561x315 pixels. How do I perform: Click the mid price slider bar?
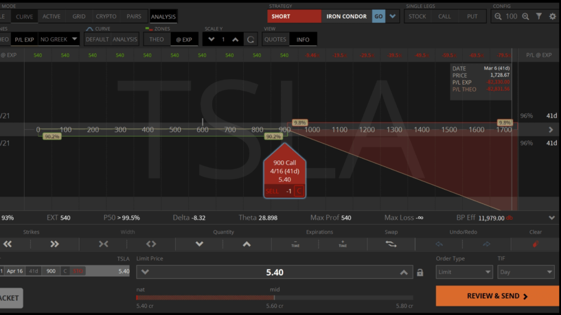pyautogui.click(x=274, y=297)
